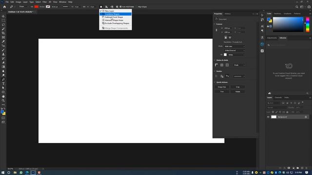Open the Filter menu
The height and width of the screenshot is (175, 312).
(x=44, y=2)
